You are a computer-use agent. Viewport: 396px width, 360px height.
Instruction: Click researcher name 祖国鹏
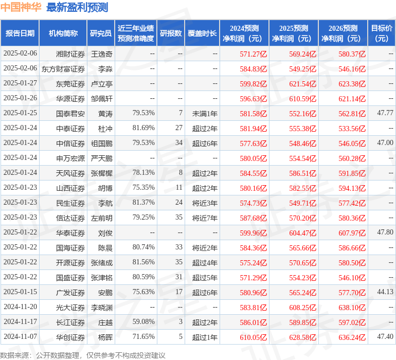click(x=101, y=143)
